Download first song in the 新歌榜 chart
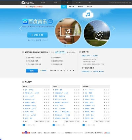The width and height of the screenshot is (132, 140). pyautogui.click(x=49, y=90)
